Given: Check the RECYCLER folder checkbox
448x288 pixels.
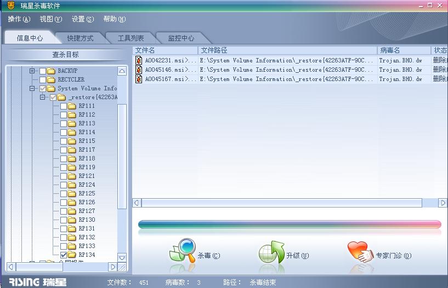Looking at the screenshot, I should point(43,79).
